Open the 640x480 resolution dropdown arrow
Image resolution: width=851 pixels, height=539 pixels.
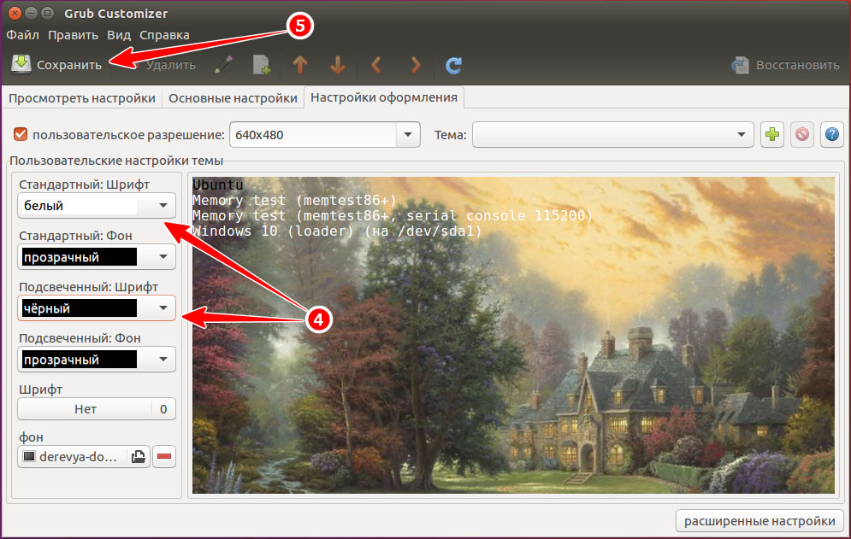tap(408, 134)
